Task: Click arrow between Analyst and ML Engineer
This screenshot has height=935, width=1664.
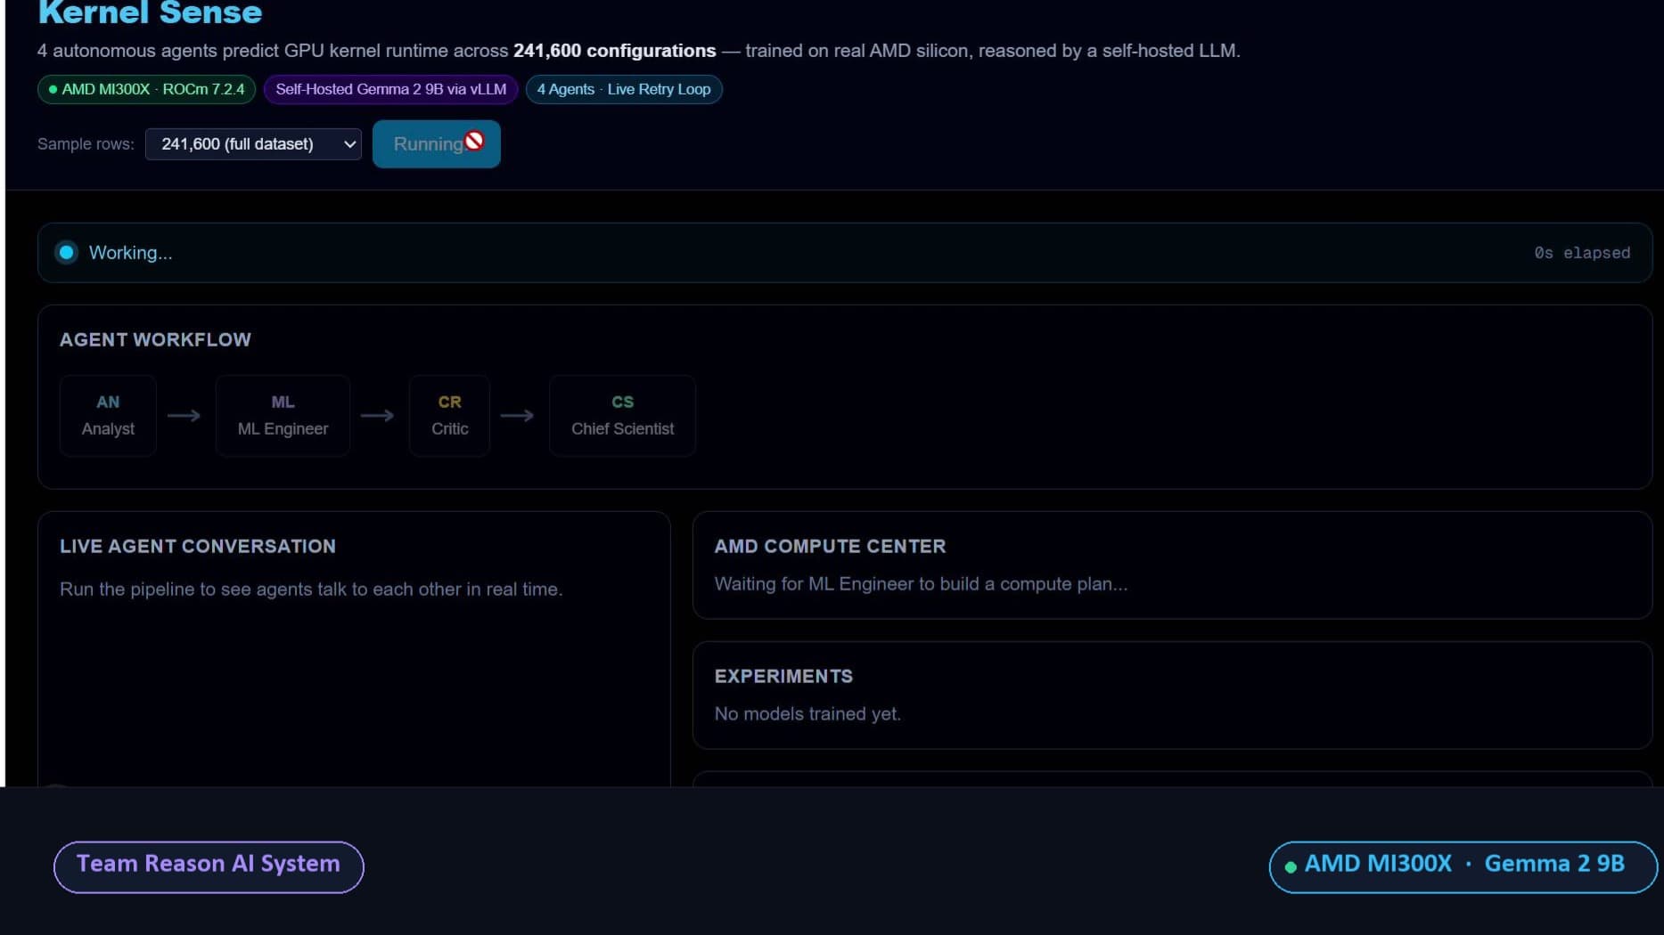Action: (184, 416)
